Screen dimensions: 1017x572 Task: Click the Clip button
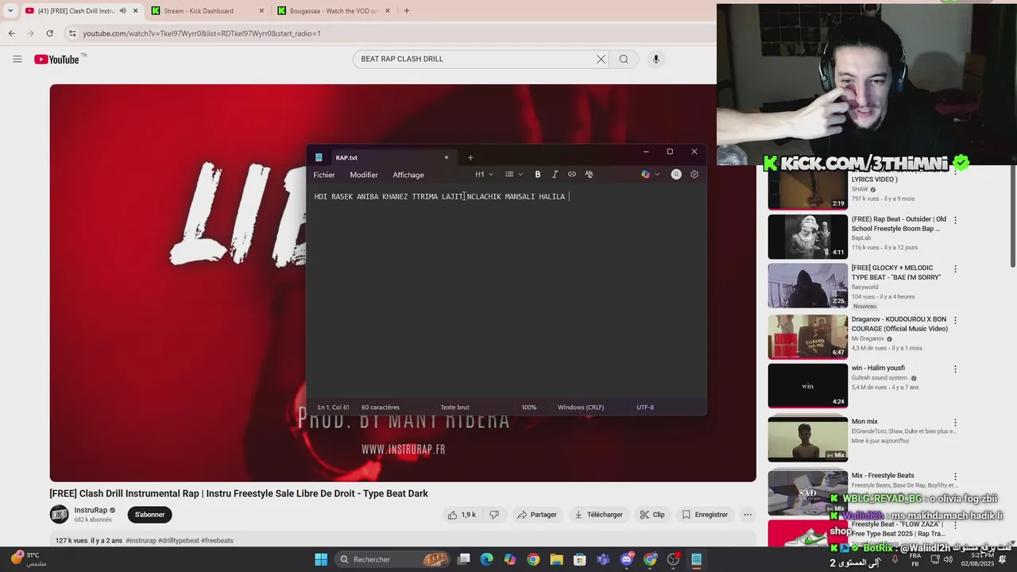[x=652, y=515]
